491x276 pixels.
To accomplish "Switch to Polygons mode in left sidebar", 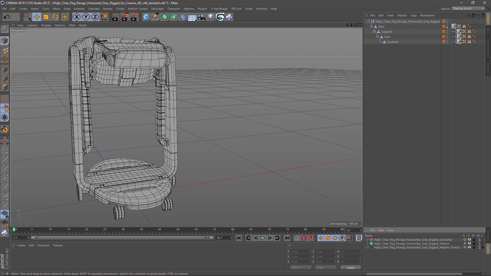I will pyautogui.click(x=5, y=87).
